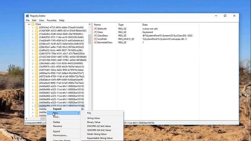
Task: Click folder icon of {48721b56-6795 key
Action: [x=36, y=77]
